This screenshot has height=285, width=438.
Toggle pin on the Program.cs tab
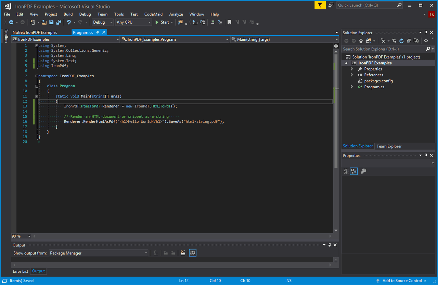(98, 32)
